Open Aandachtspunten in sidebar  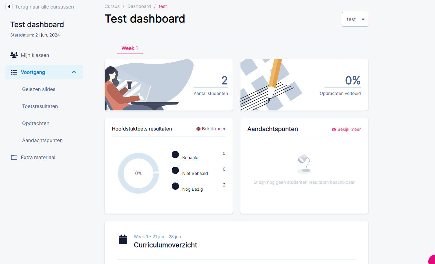[x=42, y=140]
